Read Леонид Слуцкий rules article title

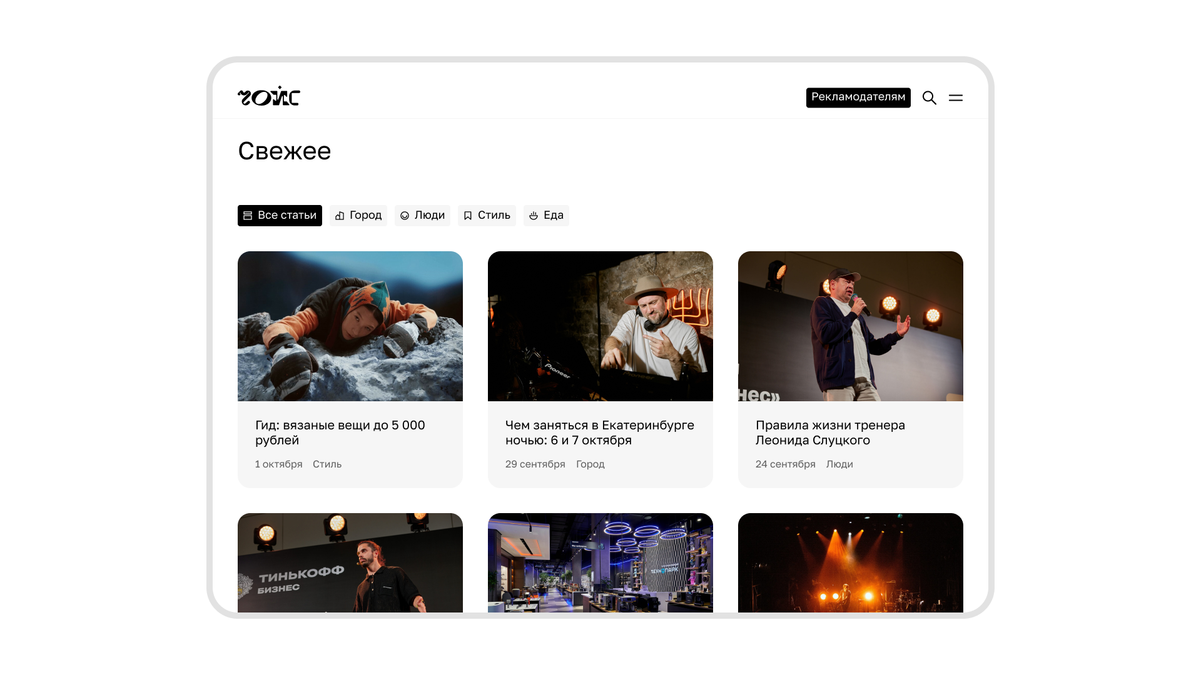pos(829,432)
